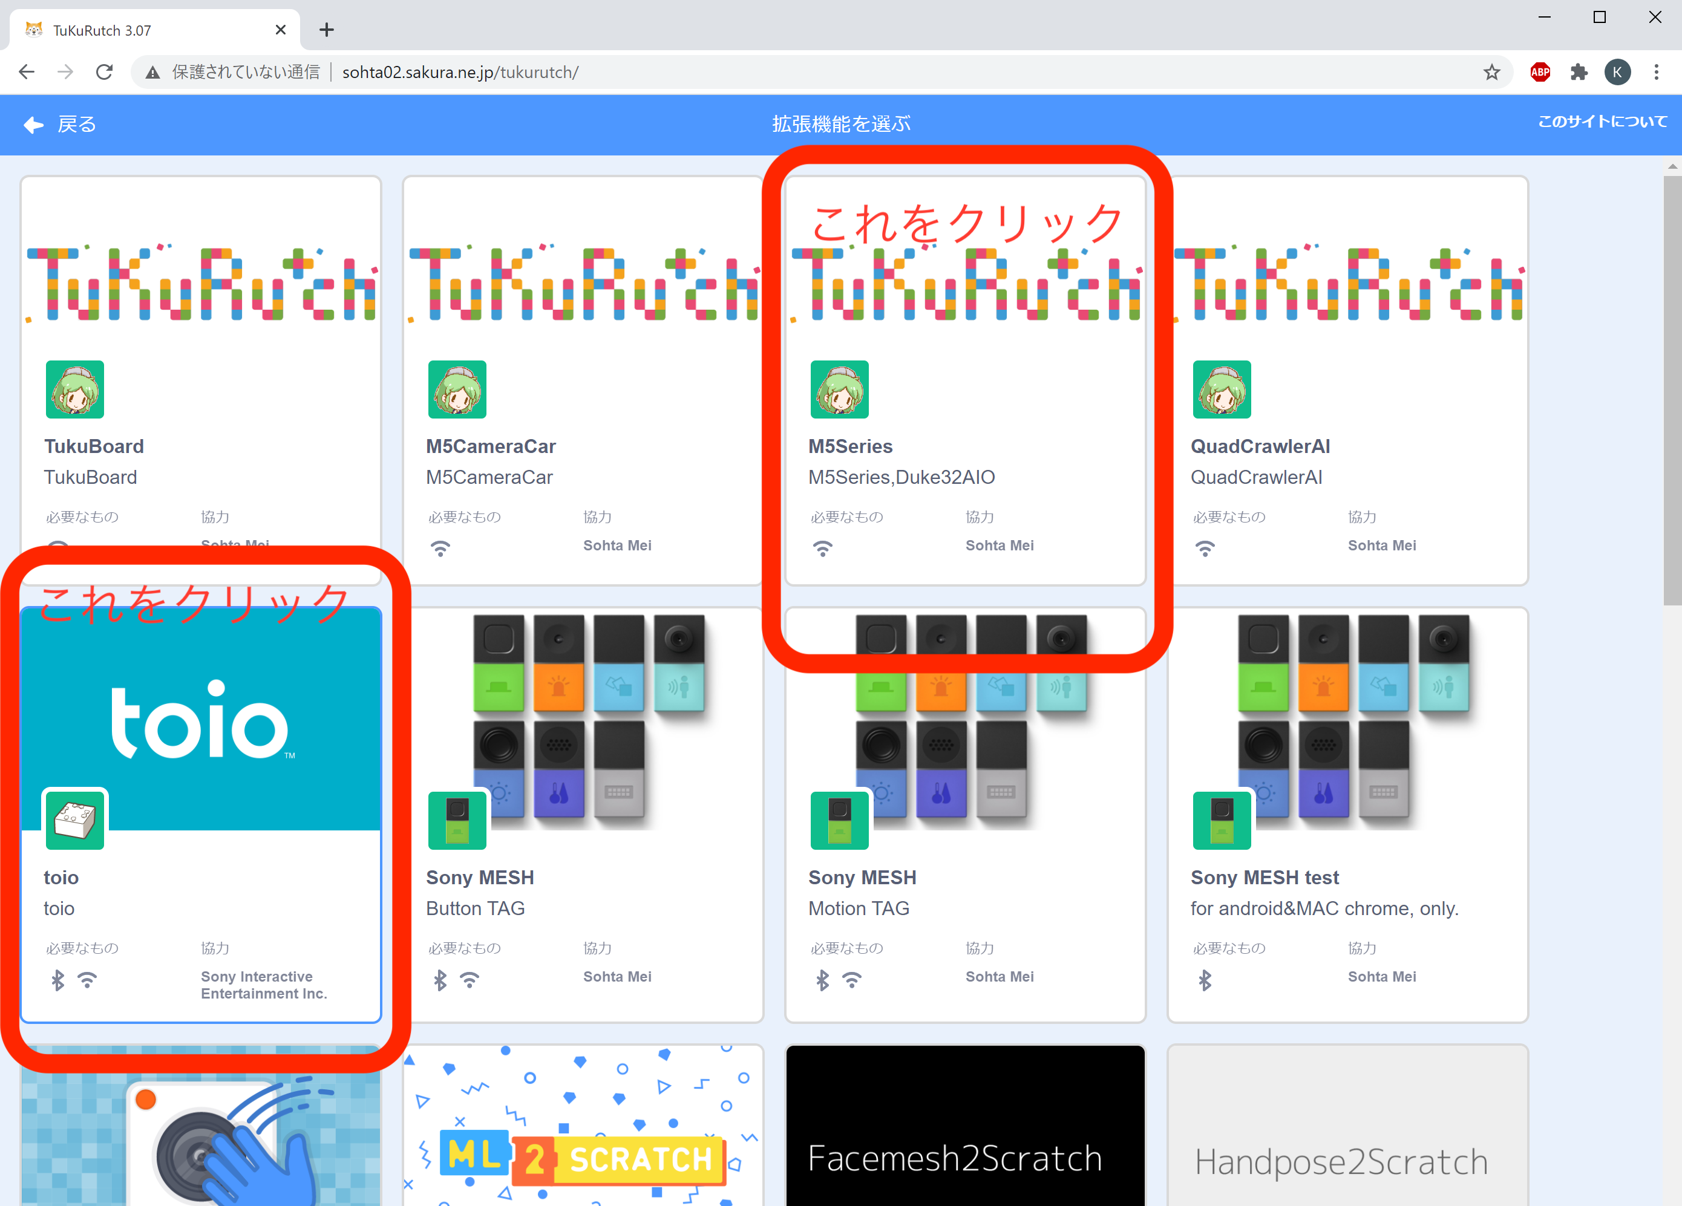The width and height of the screenshot is (1682, 1206).
Task: Open the ABP adblock extension icon
Action: 1540,72
